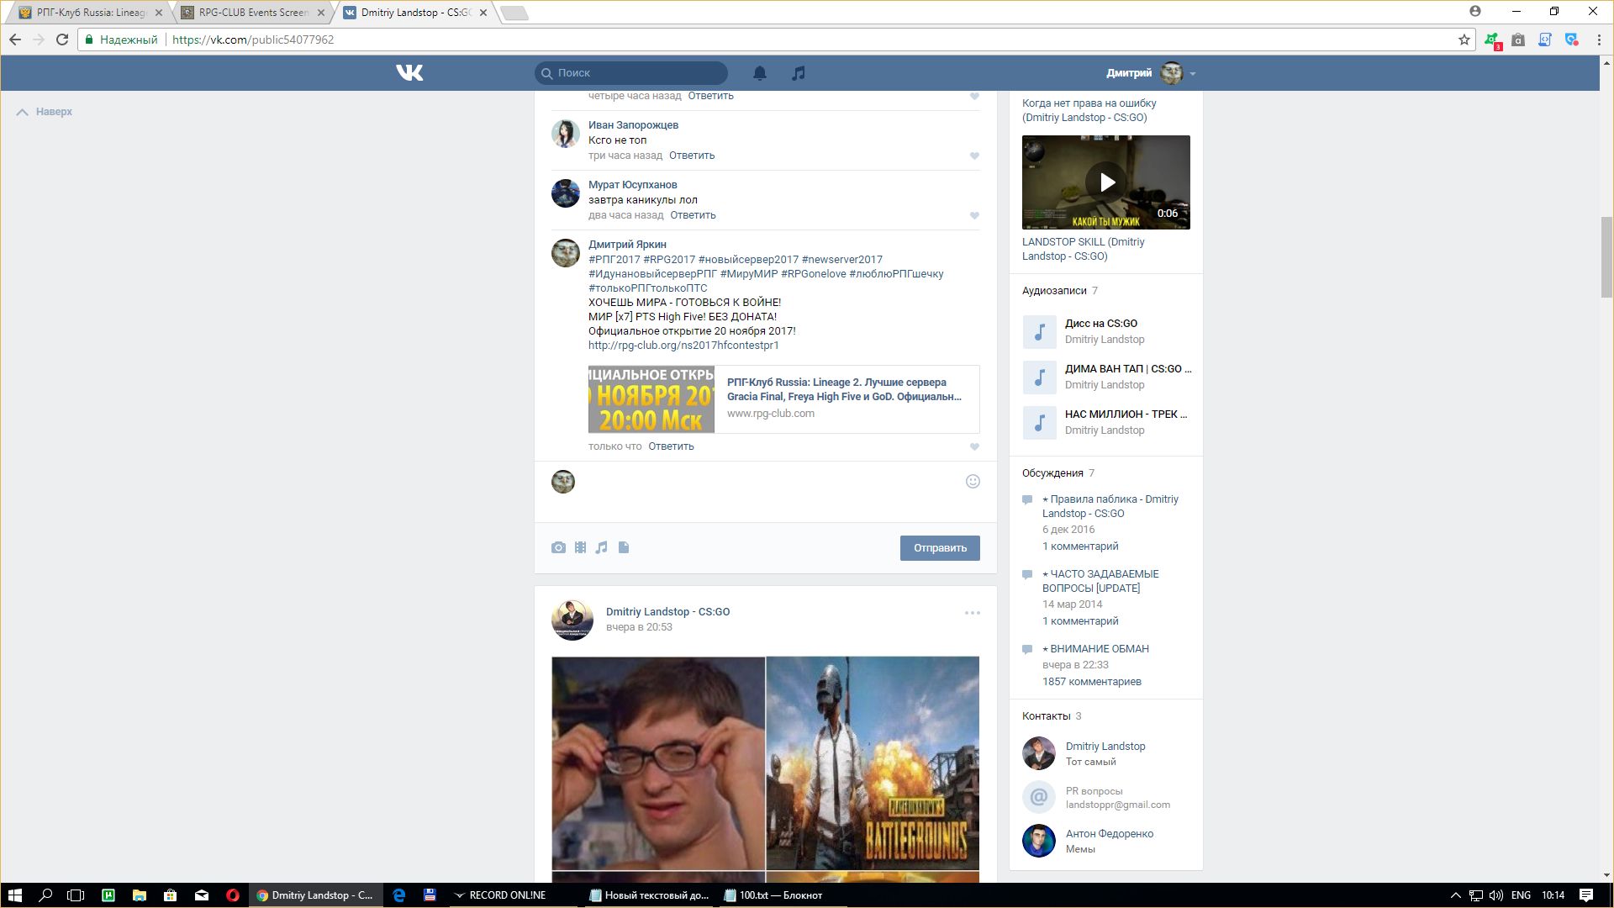Like Дмитрий Яркин's comment

[974, 447]
